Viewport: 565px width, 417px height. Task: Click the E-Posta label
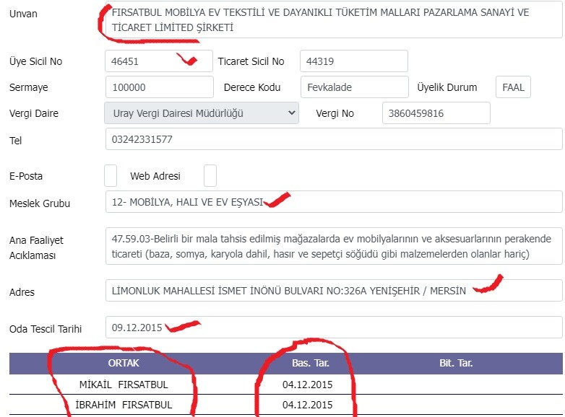pyautogui.click(x=26, y=176)
